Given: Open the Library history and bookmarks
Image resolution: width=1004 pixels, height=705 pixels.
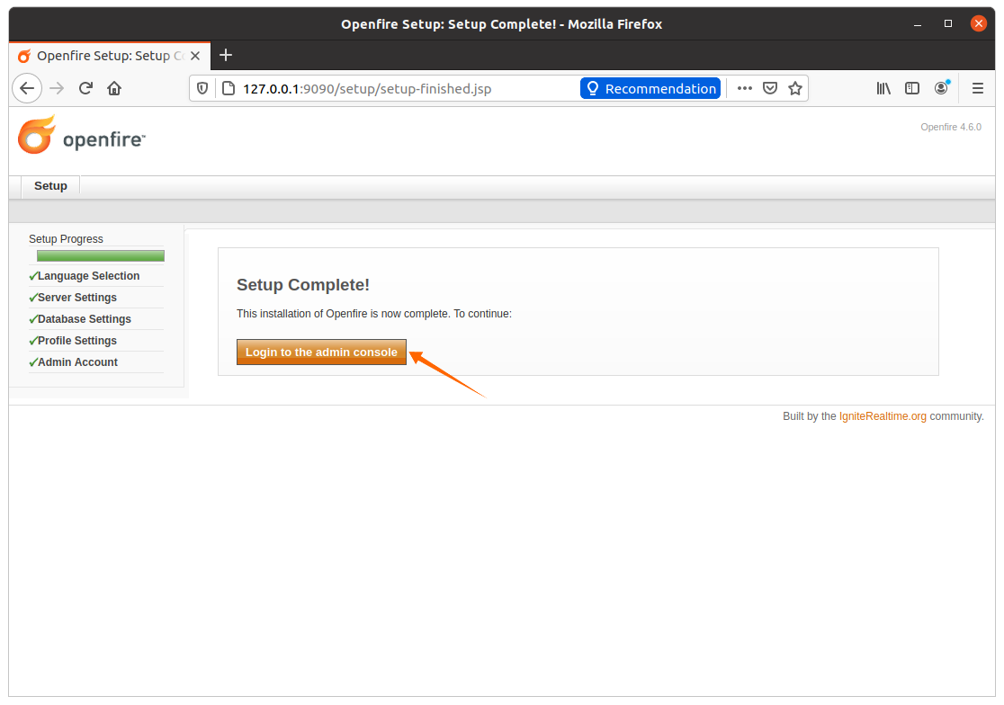Looking at the screenshot, I should coord(883,88).
